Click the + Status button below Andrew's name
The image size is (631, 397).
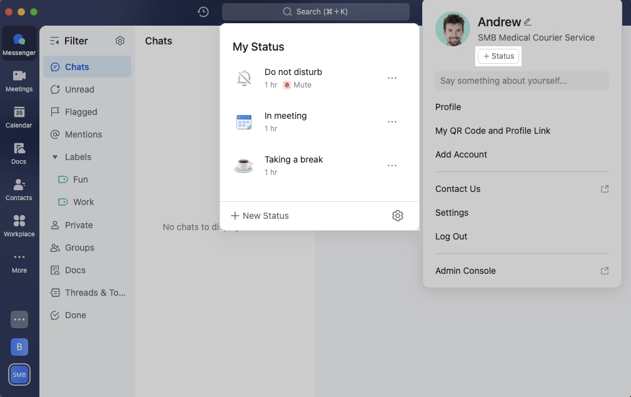498,56
